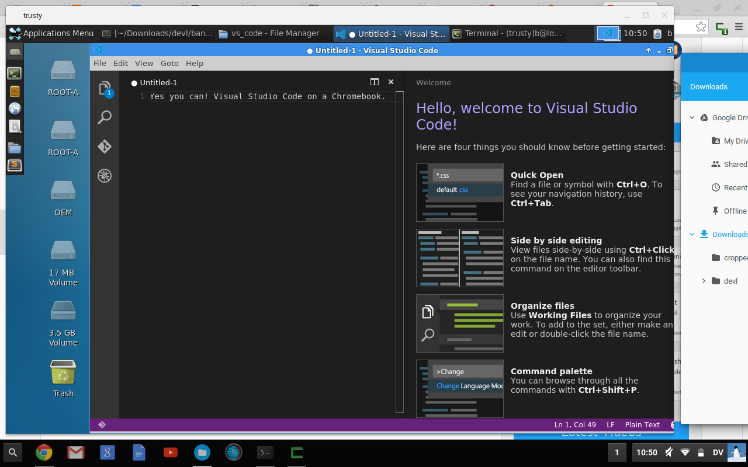This screenshot has width=748, height=467.
Task: Click the network signal indicator in the system tray
Action: click(x=685, y=452)
